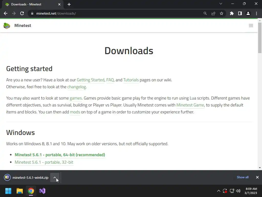The image size is (262, 197).
Task: Open the Tutorials link
Action: [x=131, y=80]
